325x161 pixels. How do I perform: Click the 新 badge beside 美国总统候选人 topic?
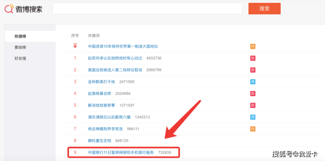(x=253, y=70)
